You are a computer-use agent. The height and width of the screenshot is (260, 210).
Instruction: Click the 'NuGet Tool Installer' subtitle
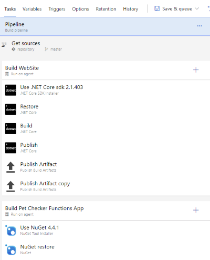pyautogui.click(x=37, y=234)
